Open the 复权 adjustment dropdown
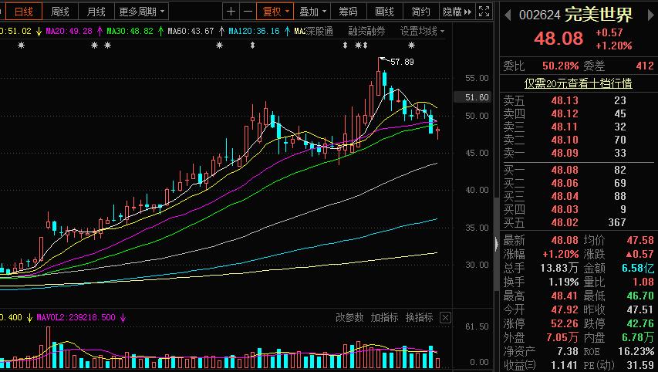The width and height of the screenshot is (658, 372). [275, 12]
